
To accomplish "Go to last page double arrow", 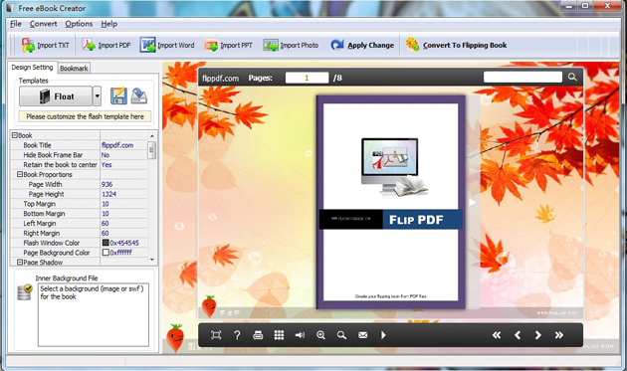I will coord(558,335).
